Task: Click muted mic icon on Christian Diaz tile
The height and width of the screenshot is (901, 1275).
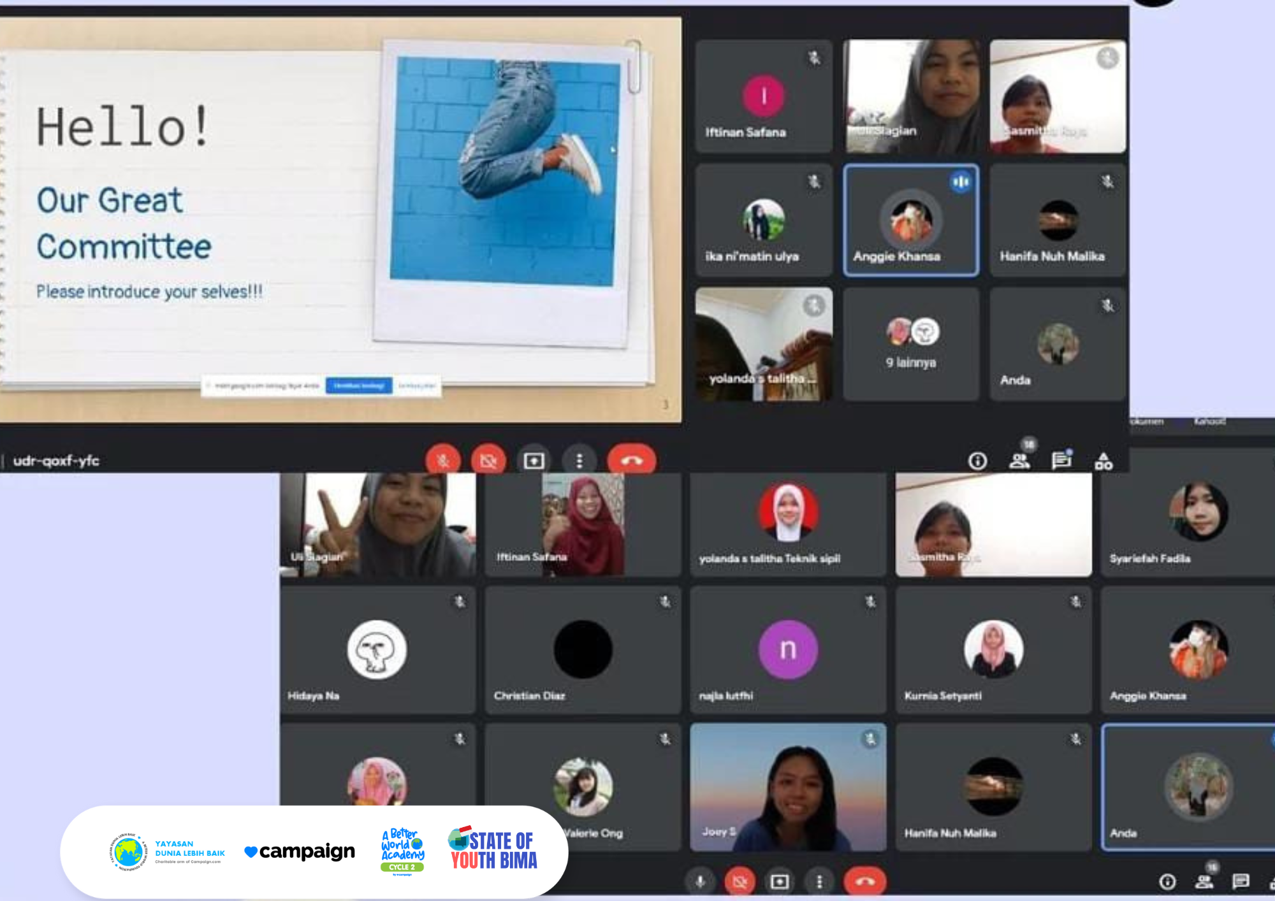Action: click(665, 602)
